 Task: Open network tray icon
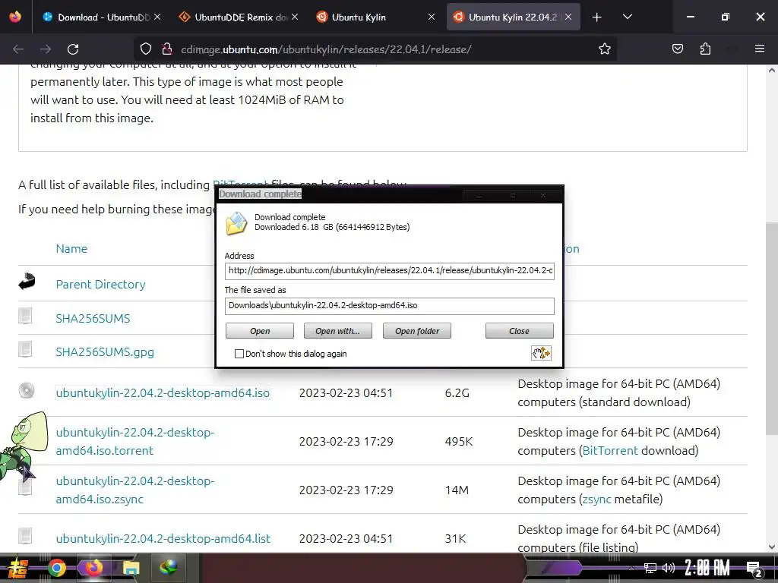(x=650, y=568)
